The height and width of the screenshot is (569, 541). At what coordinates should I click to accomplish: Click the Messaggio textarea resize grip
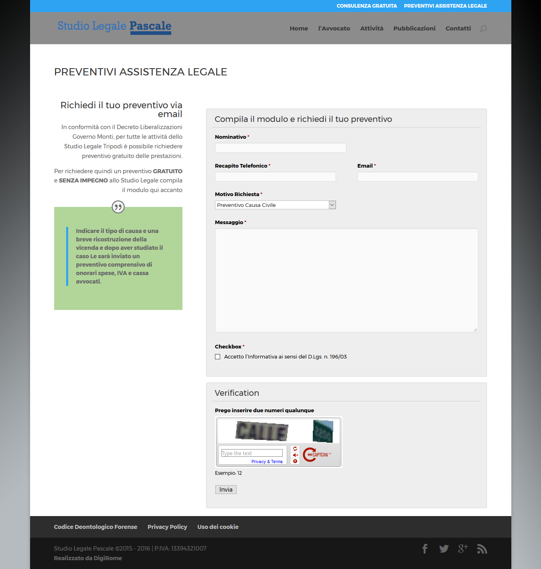pyautogui.click(x=475, y=330)
